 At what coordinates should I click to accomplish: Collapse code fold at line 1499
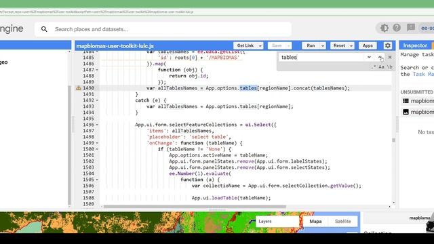pyautogui.click(x=97, y=143)
